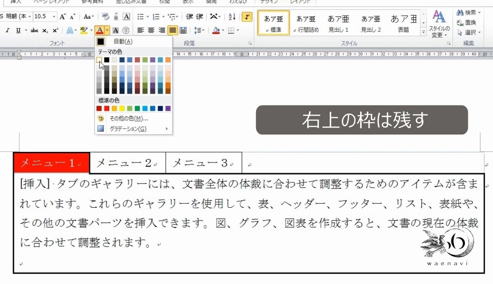Screen dimensions: 493x284
Task: Toggle the show formatting marks button
Action: coord(247,17)
